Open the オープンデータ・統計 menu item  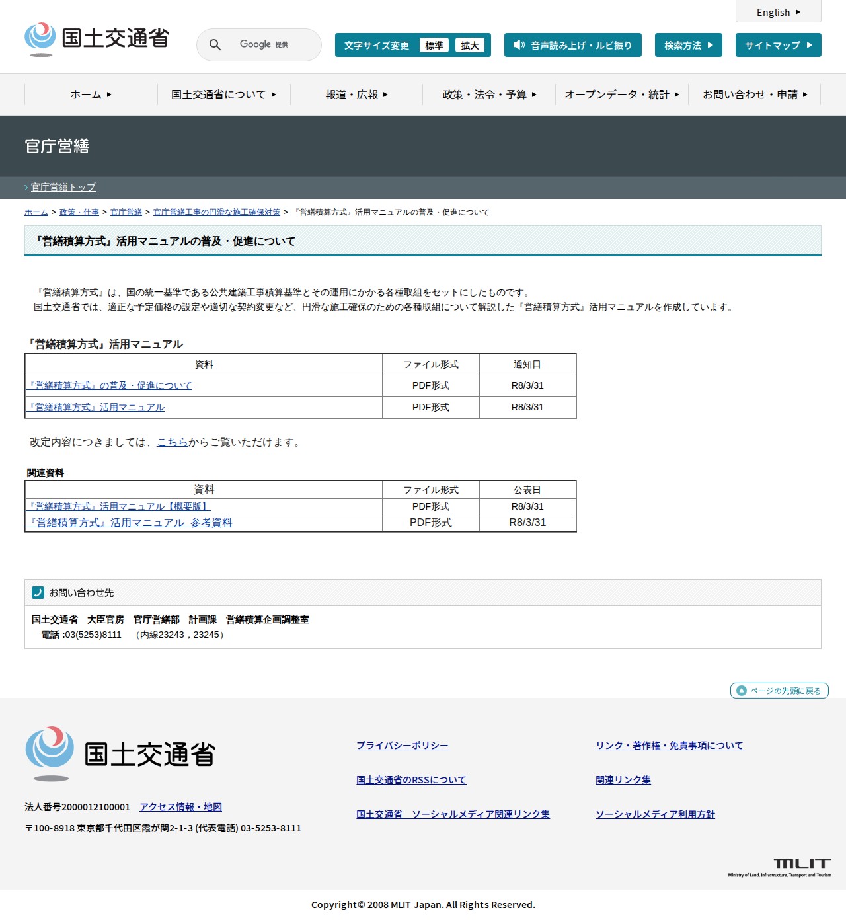(622, 95)
